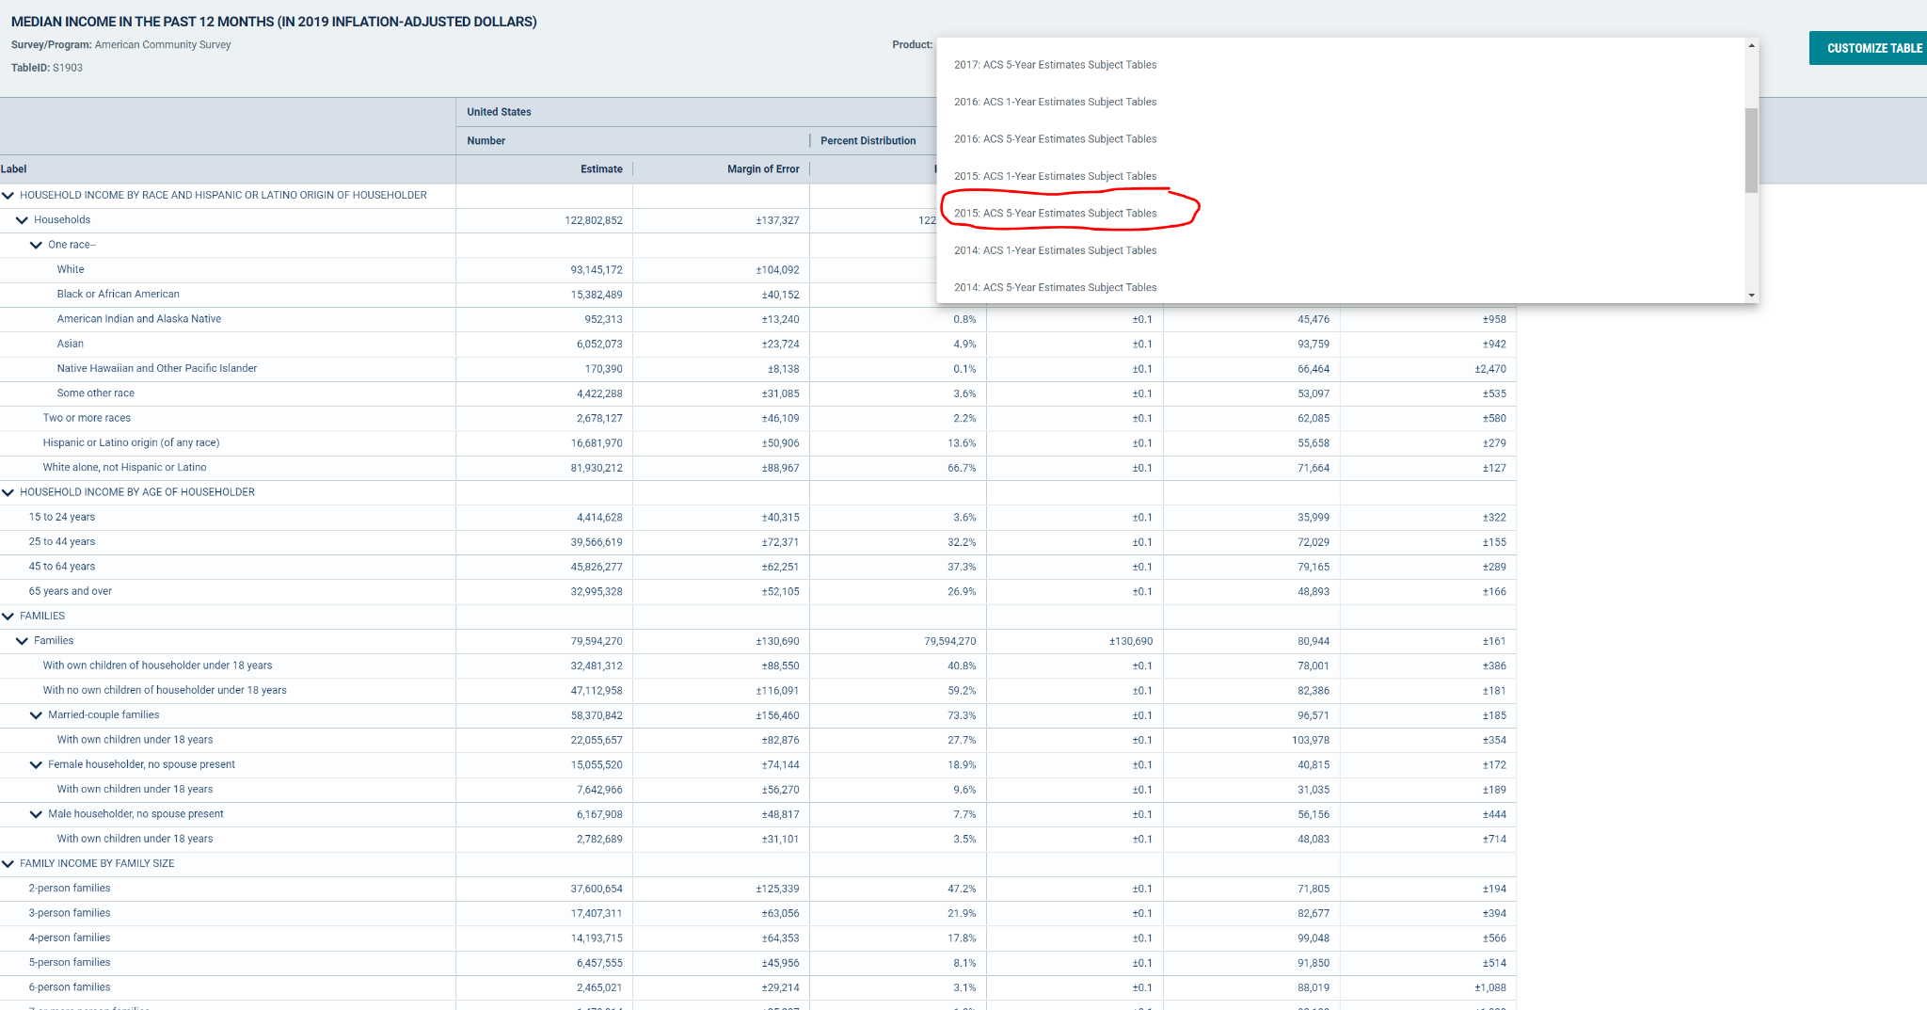Click the Product label
The width and height of the screenshot is (1927, 1010).
tap(912, 45)
